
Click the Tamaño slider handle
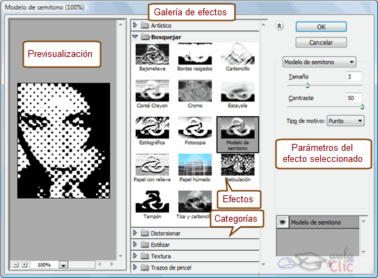click(308, 85)
